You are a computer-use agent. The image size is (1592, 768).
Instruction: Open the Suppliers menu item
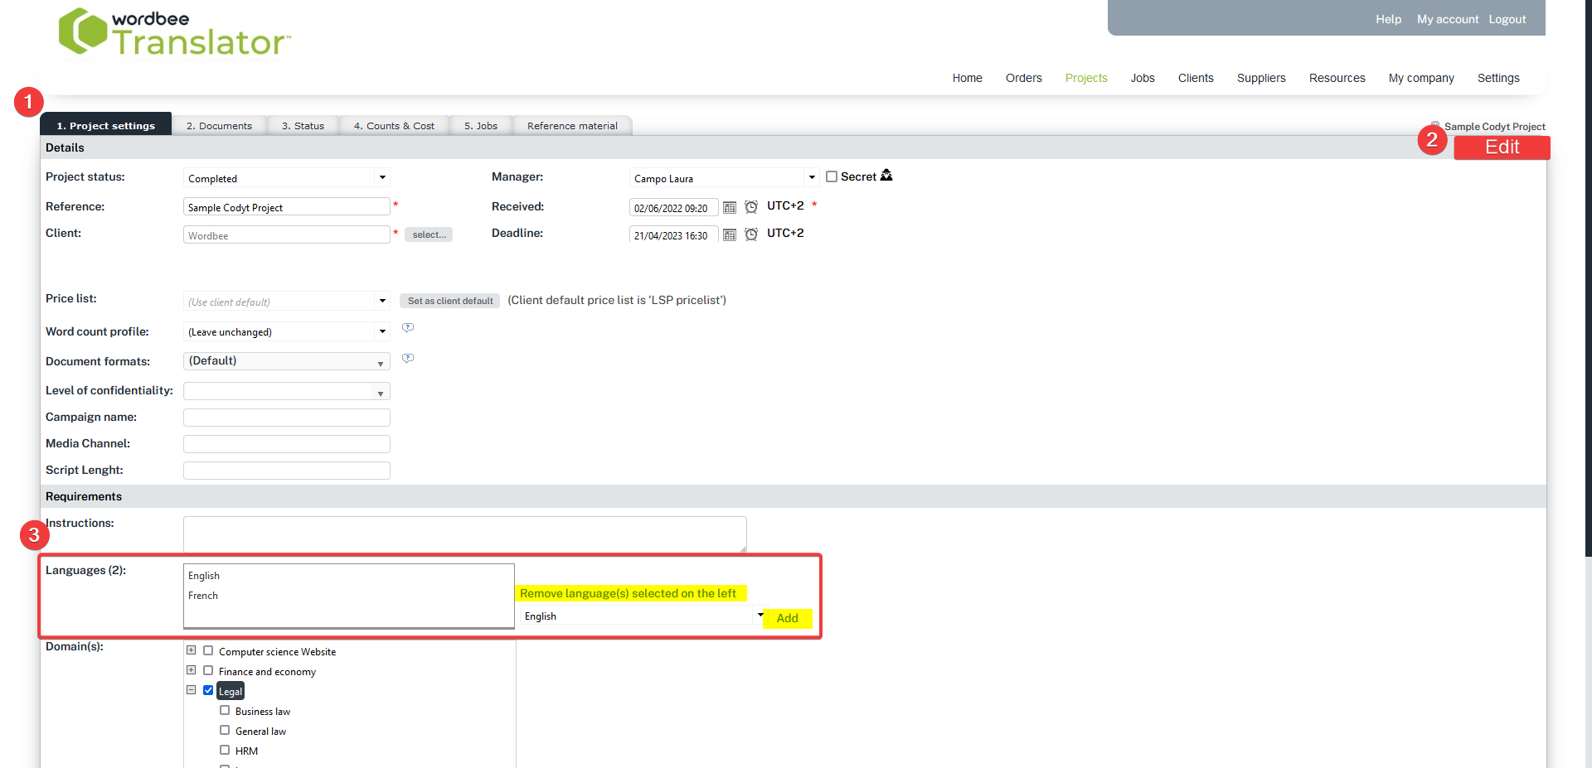click(x=1260, y=78)
